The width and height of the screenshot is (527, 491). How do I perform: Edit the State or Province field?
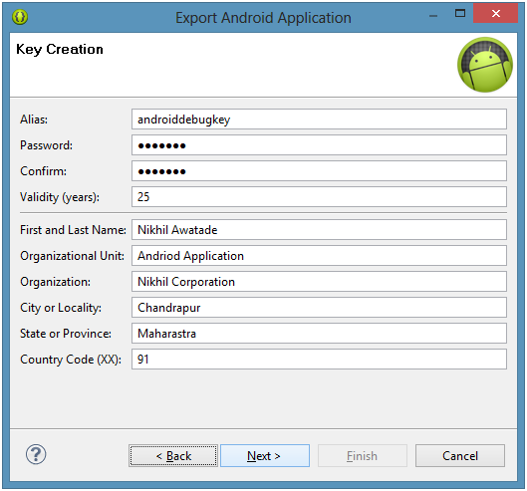pyautogui.click(x=319, y=333)
